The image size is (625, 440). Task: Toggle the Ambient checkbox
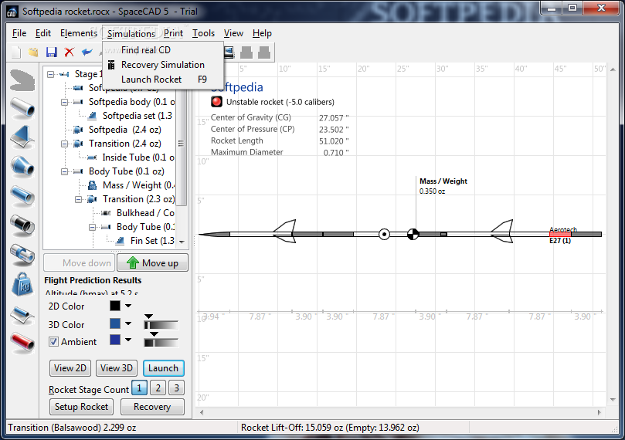point(53,342)
